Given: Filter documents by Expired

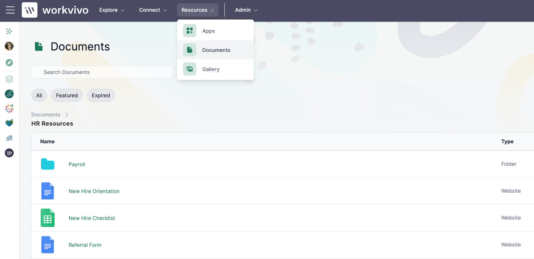Looking at the screenshot, I should 101,95.
